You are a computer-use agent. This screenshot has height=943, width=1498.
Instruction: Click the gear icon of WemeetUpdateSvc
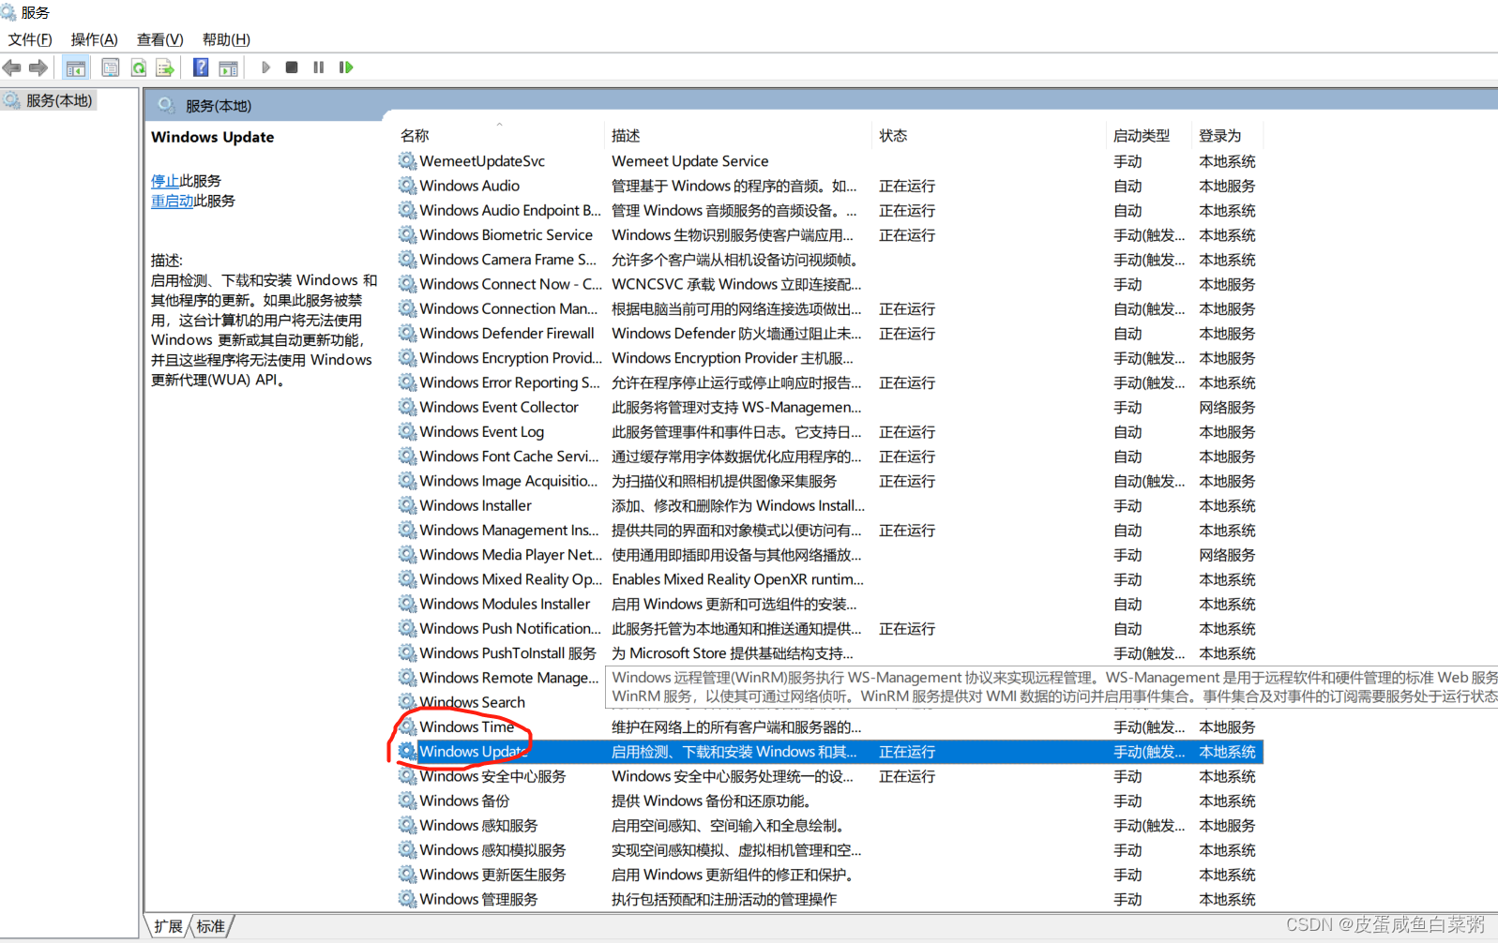[x=407, y=161]
